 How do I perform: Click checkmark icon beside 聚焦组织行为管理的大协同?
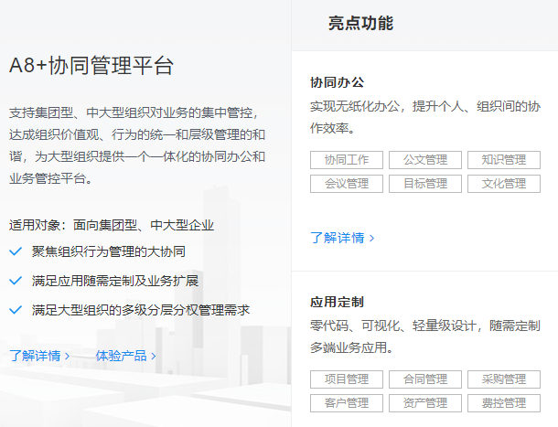pyautogui.click(x=16, y=251)
